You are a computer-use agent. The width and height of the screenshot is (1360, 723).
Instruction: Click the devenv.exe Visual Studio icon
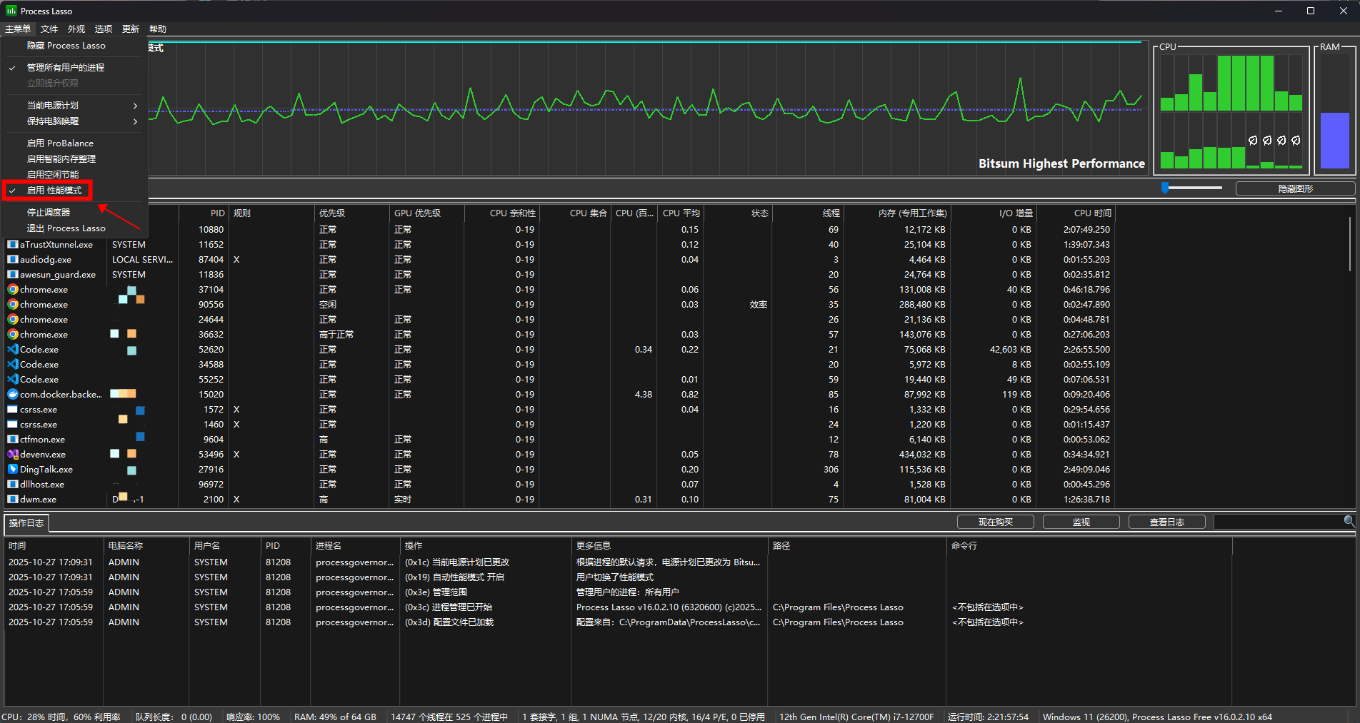click(12, 455)
